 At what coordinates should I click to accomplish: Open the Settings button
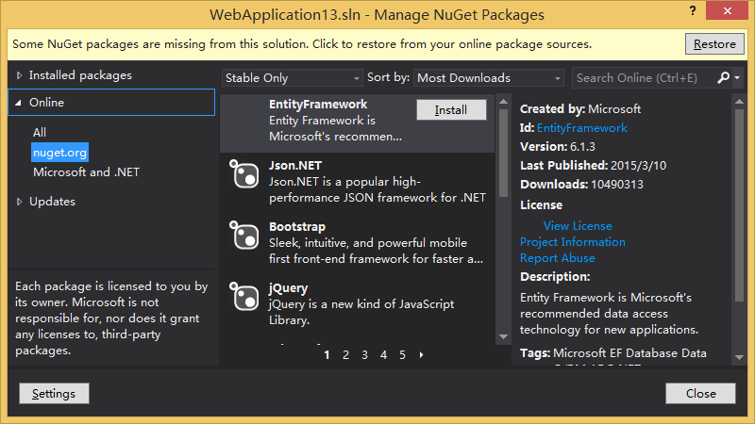(54, 393)
